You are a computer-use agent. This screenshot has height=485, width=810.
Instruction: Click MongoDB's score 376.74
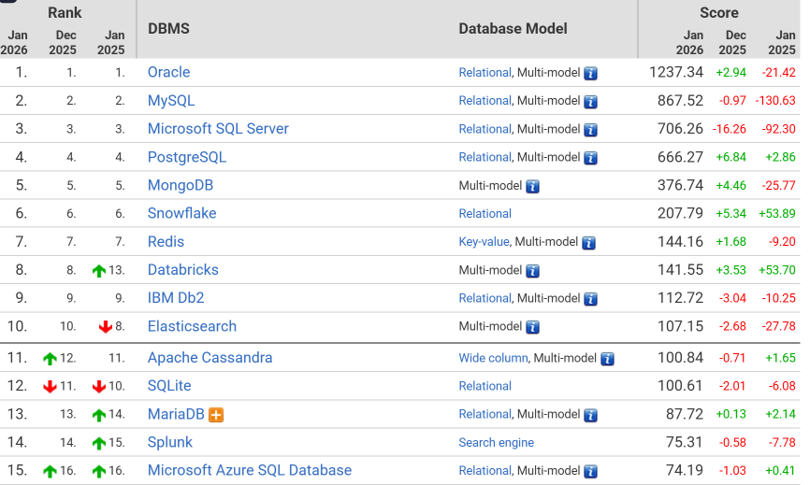680,185
